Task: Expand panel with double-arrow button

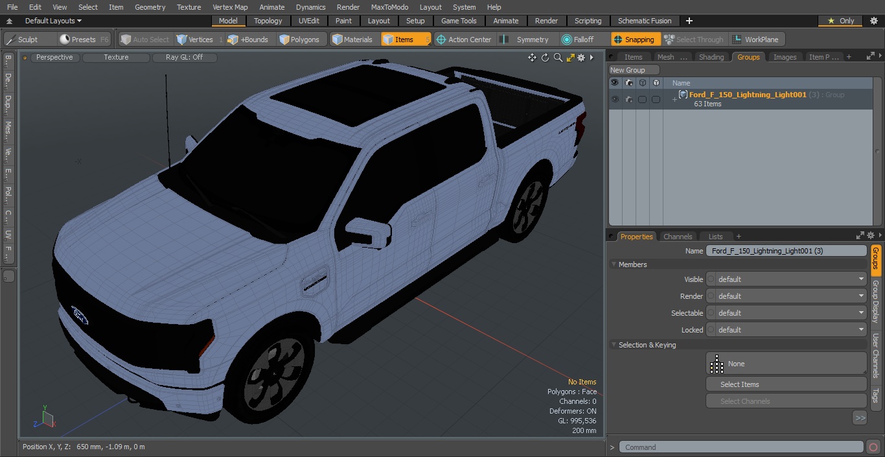Action: [860, 418]
